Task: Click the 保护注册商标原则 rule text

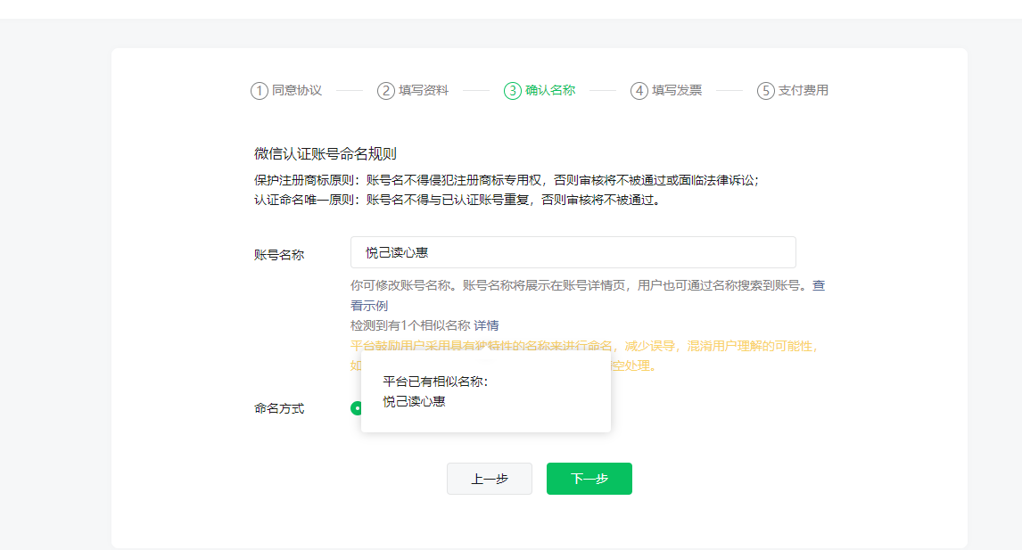Action: [x=507, y=180]
